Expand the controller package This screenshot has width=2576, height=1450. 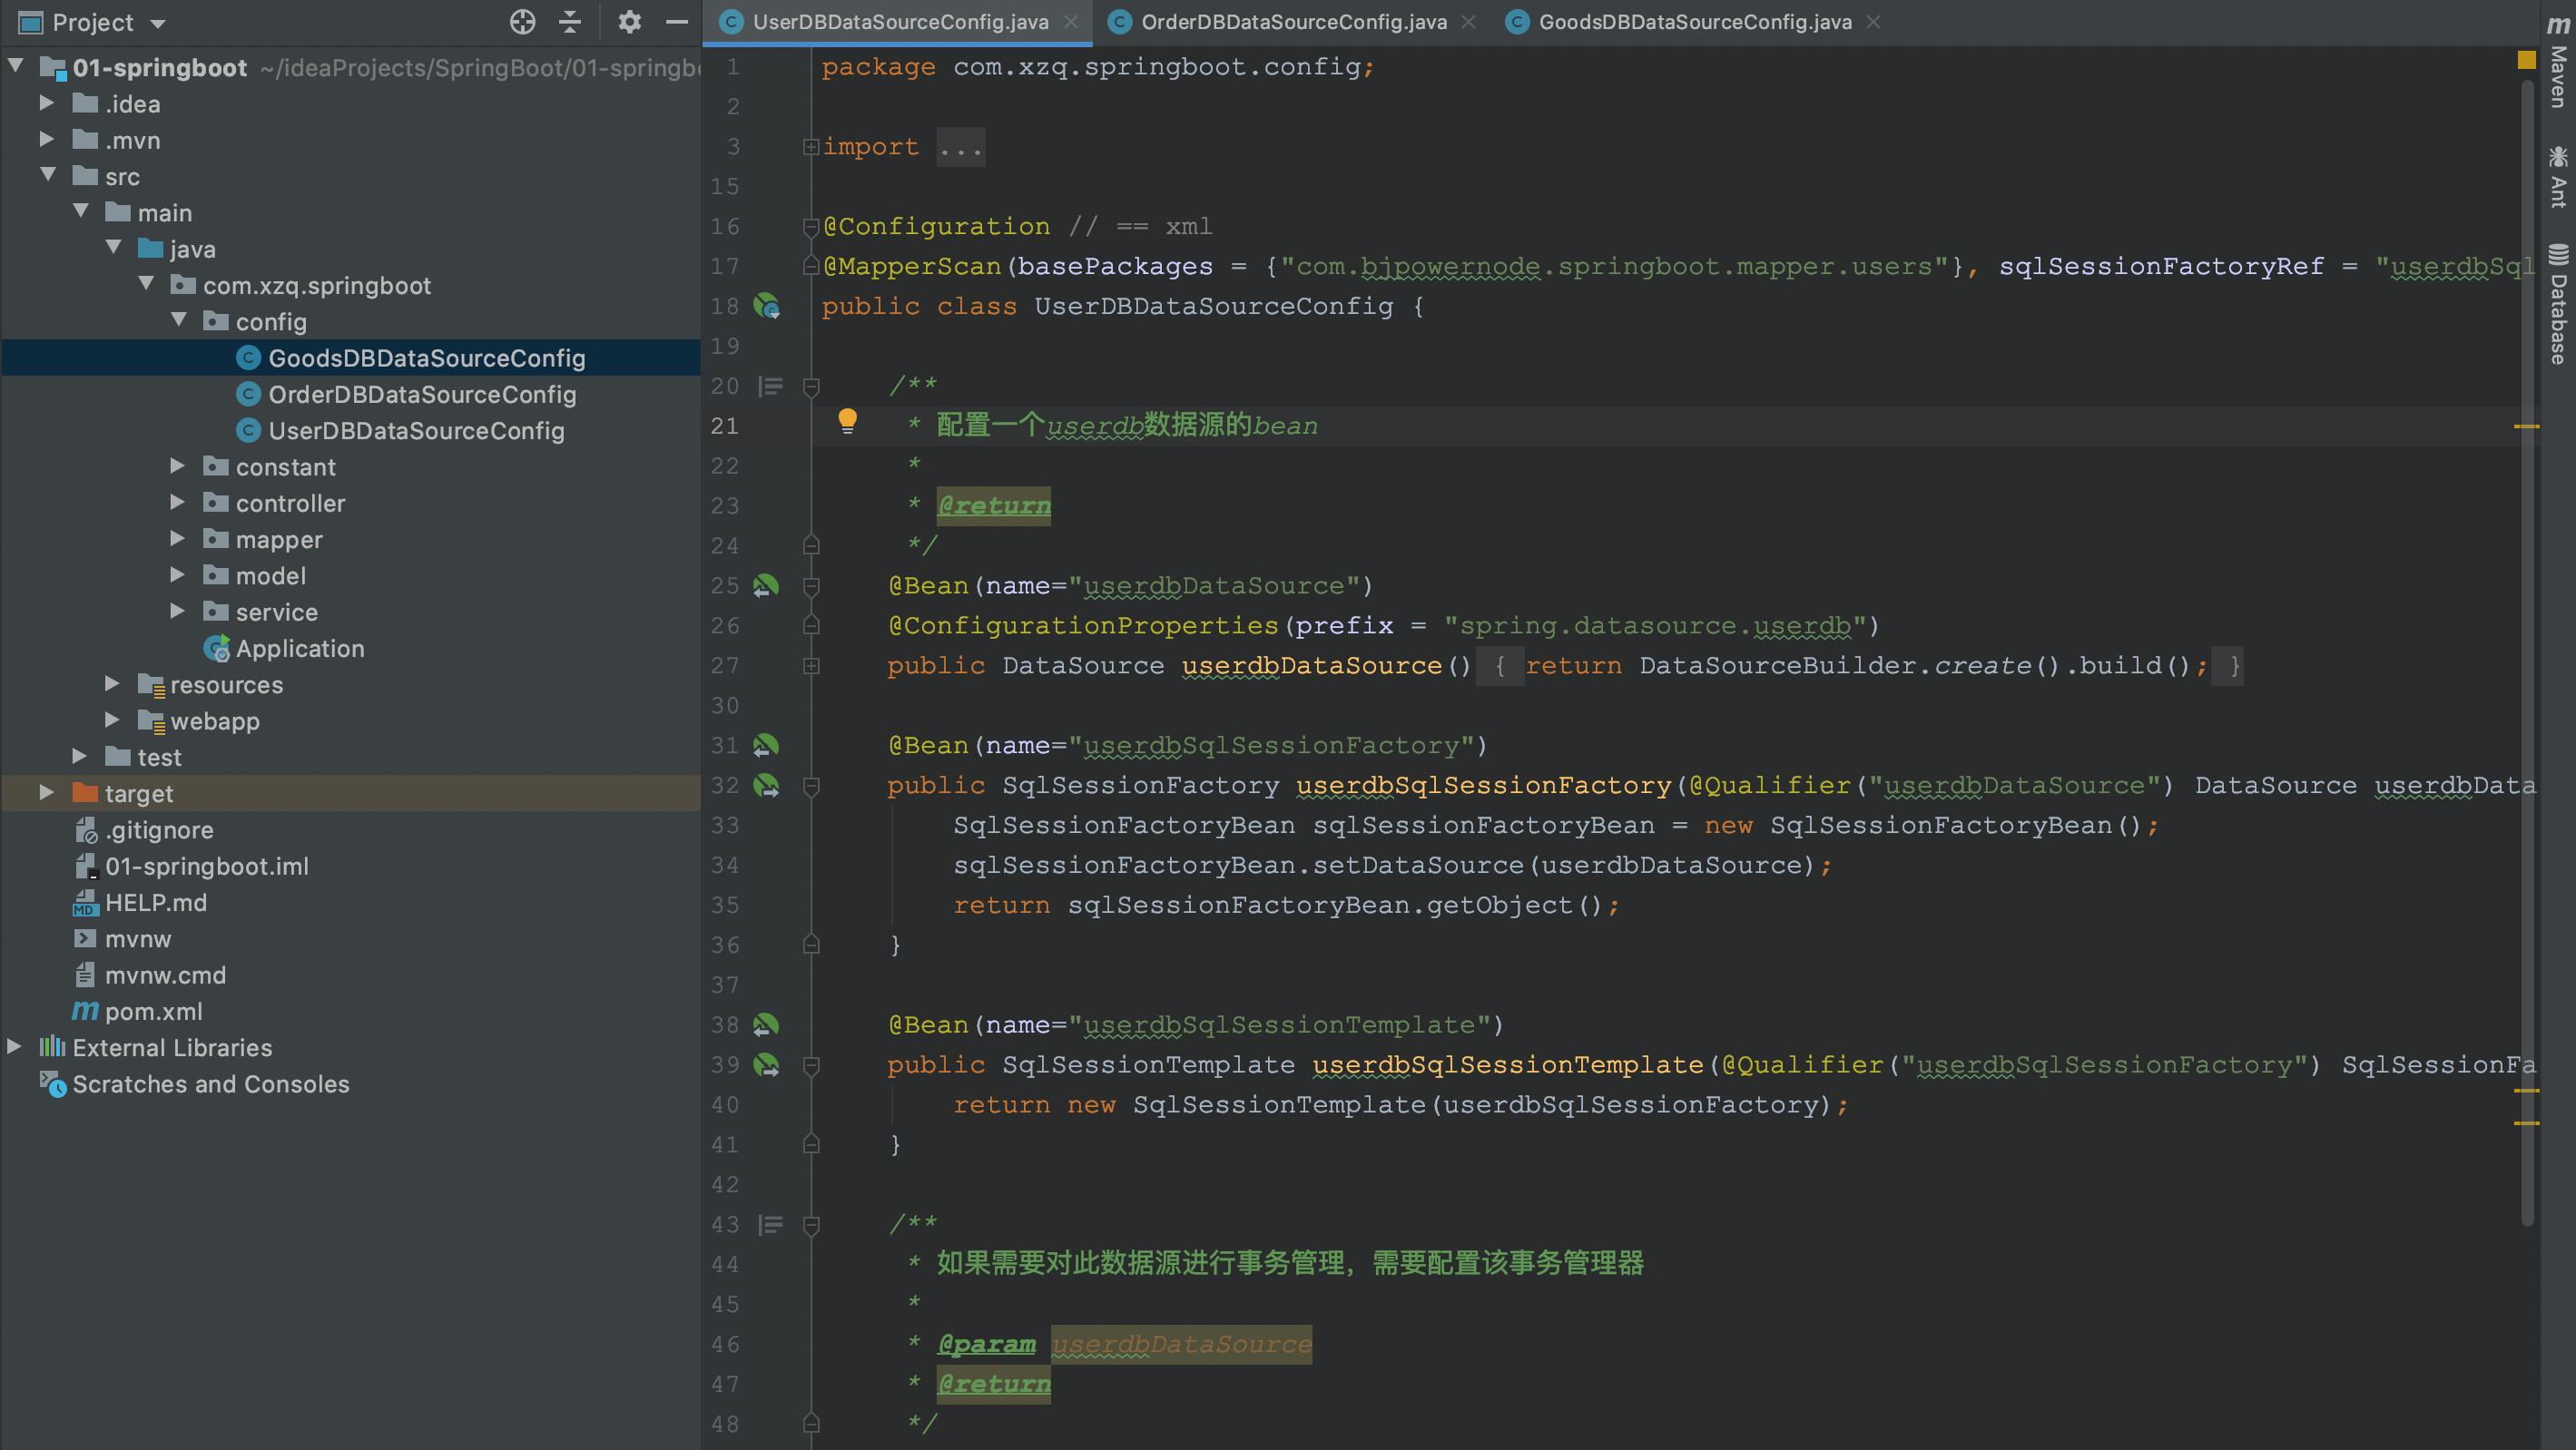[x=177, y=502]
